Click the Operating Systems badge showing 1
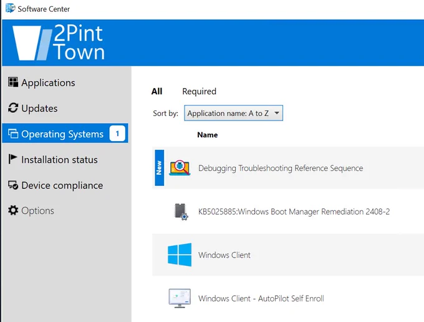Image resolution: width=424 pixels, height=322 pixels. pyautogui.click(x=117, y=134)
